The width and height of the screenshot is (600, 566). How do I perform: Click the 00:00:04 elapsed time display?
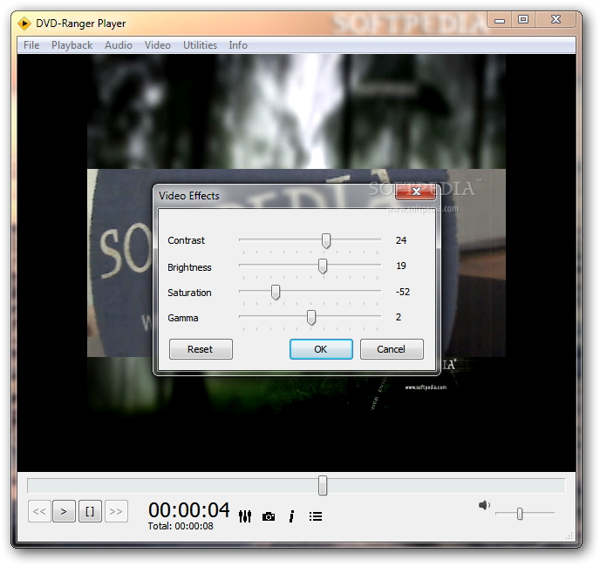pyautogui.click(x=189, y=509)
